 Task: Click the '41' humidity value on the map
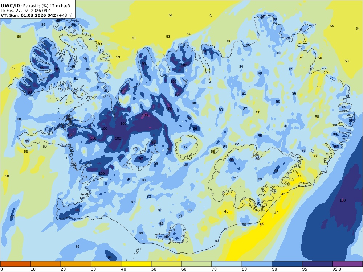click(x=299, y=176)
